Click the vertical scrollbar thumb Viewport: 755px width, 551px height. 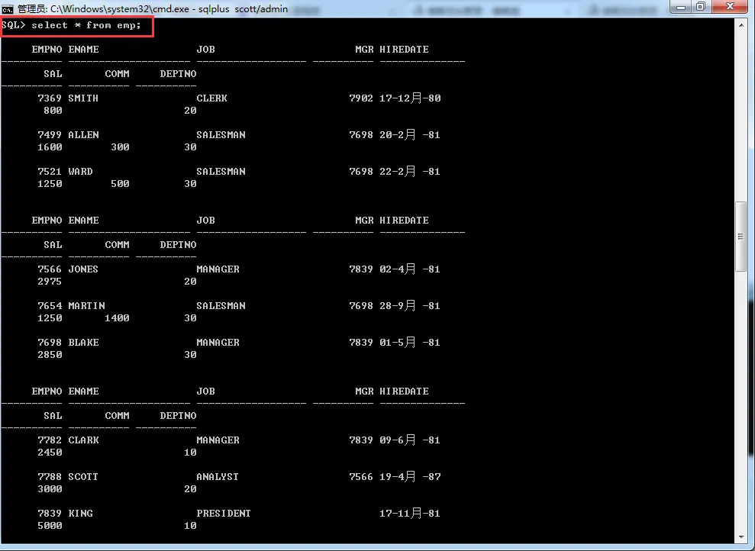741,237
